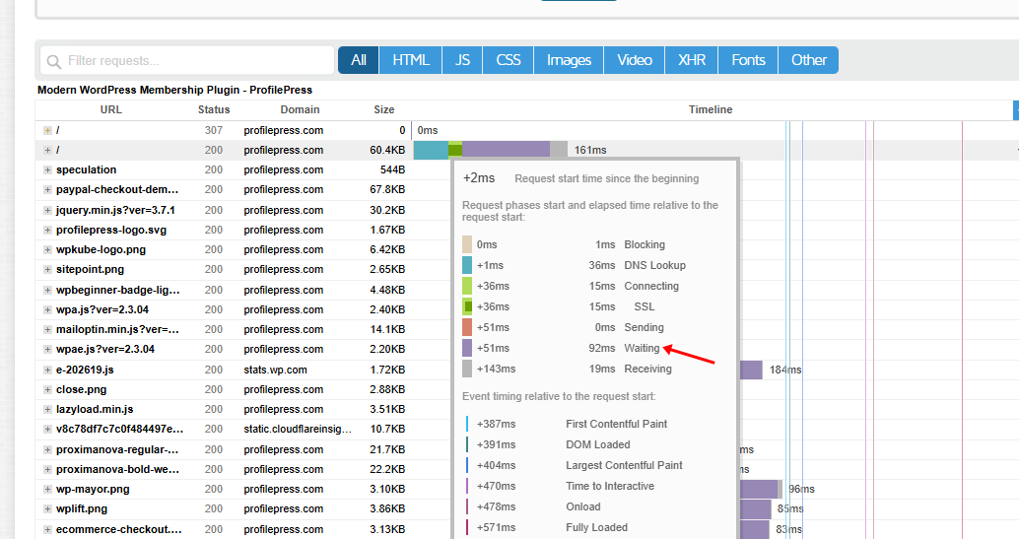Expand the proximanova-regular request row

pos(47,450)
